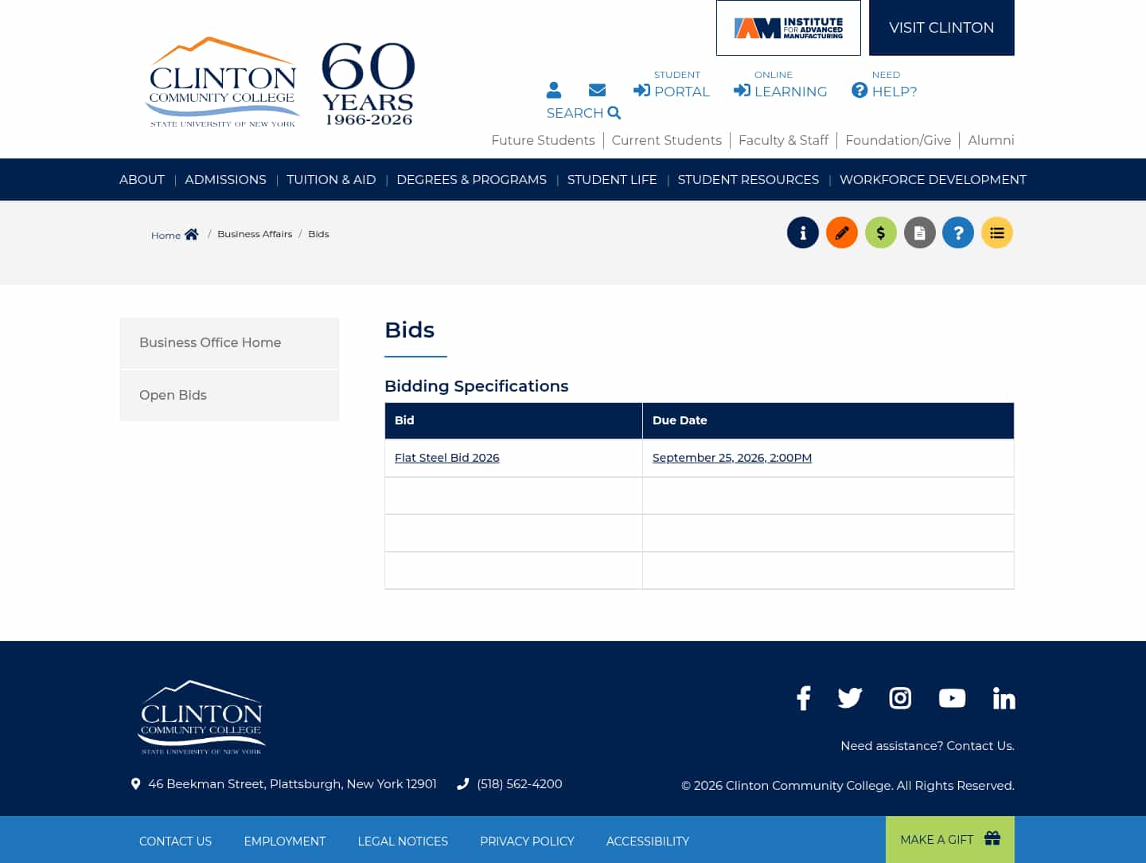Image resolution: width=1146 pixels, height=863 pixels.
Task: Select Faculty & Staff audience link
Action: (x=783, y=140)
